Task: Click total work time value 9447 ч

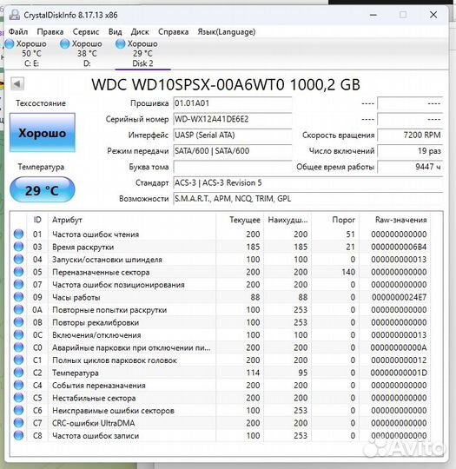Action: click(x=410, y=167)
